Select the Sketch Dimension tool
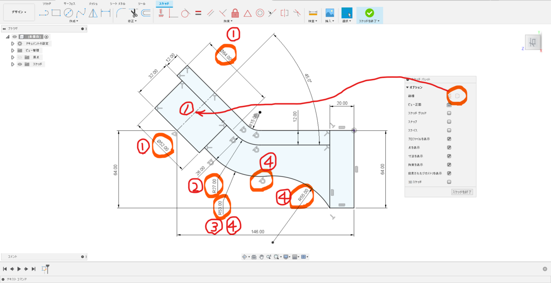Screen dimensions: 551x283 [105, 13]
